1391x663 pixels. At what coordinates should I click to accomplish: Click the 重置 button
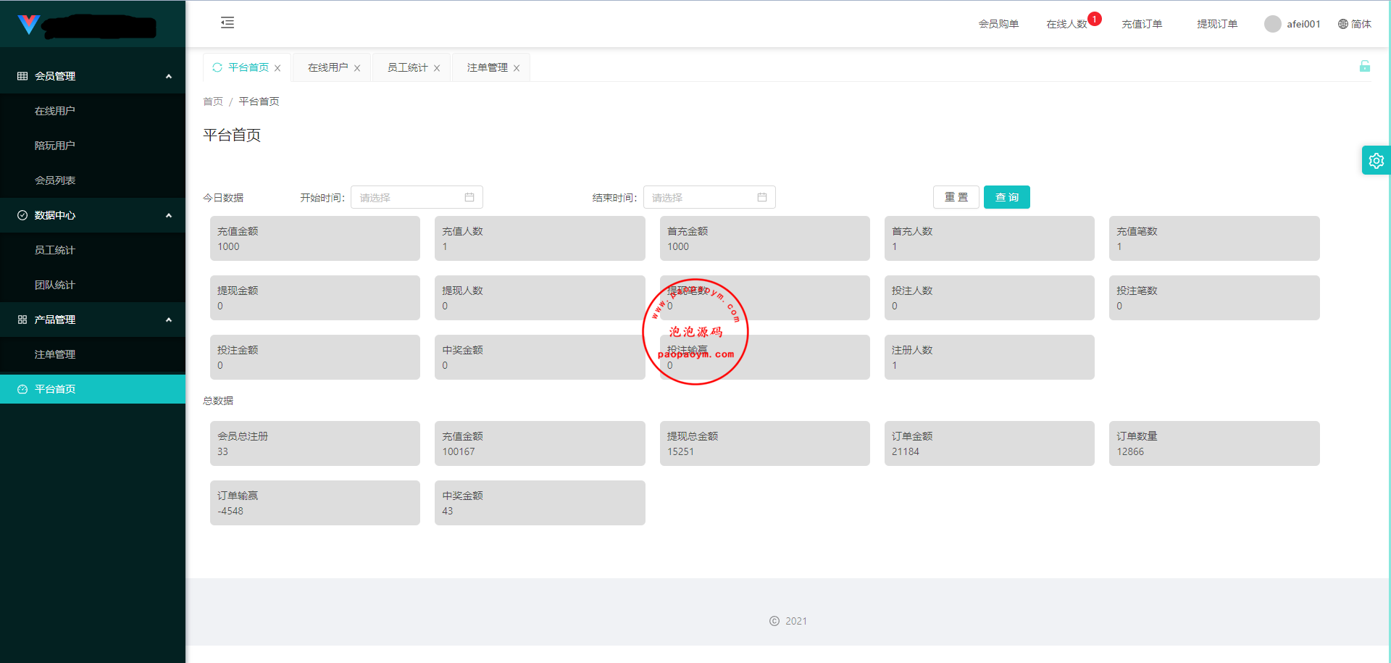pyautogui.click(x=956, y=197)
